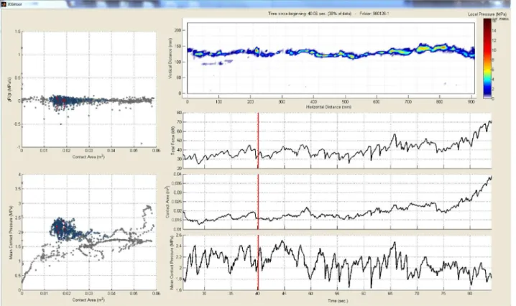Click 'Contact Area (m²)' label under the top-left scatter
The image size is (516, 306).
coord(88,157)
